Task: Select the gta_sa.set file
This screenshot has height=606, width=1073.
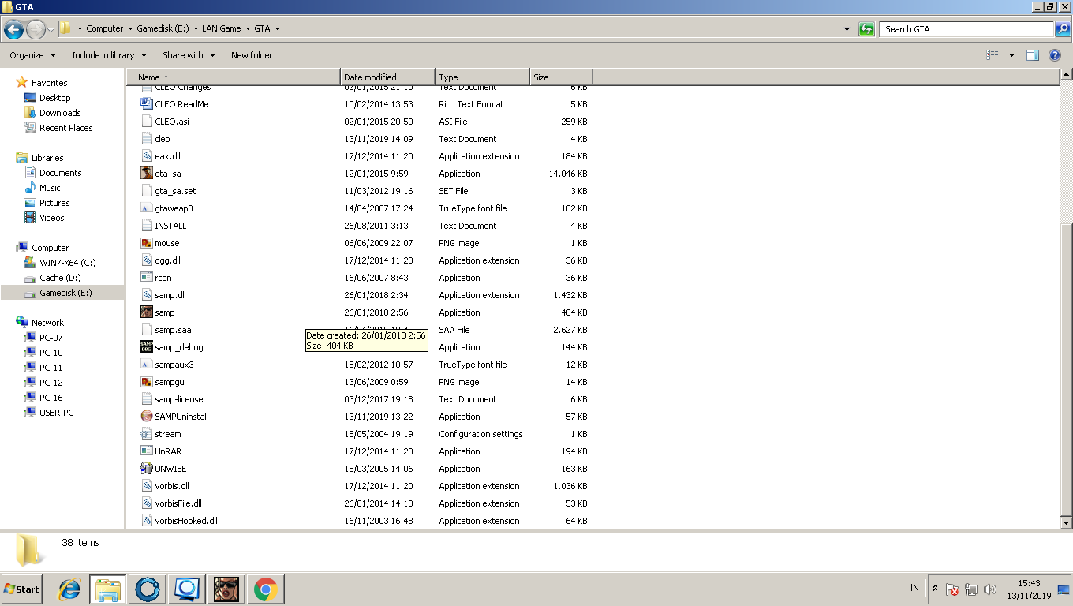Action: tap(175, 191)
